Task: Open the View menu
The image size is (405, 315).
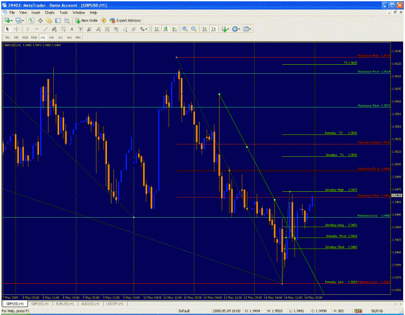Action: [x=23, y=12]
